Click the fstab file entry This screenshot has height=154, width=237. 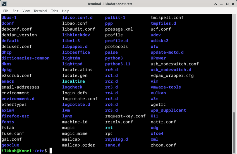click(8, 128)
